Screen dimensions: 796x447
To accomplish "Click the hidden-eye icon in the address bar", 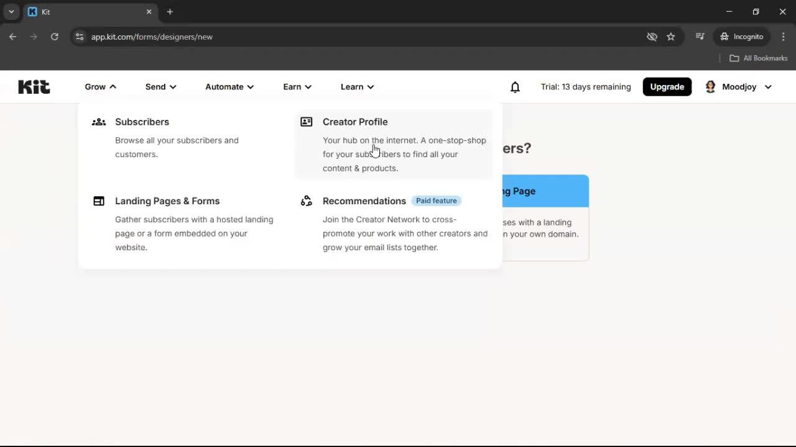I will click(652, 37).
